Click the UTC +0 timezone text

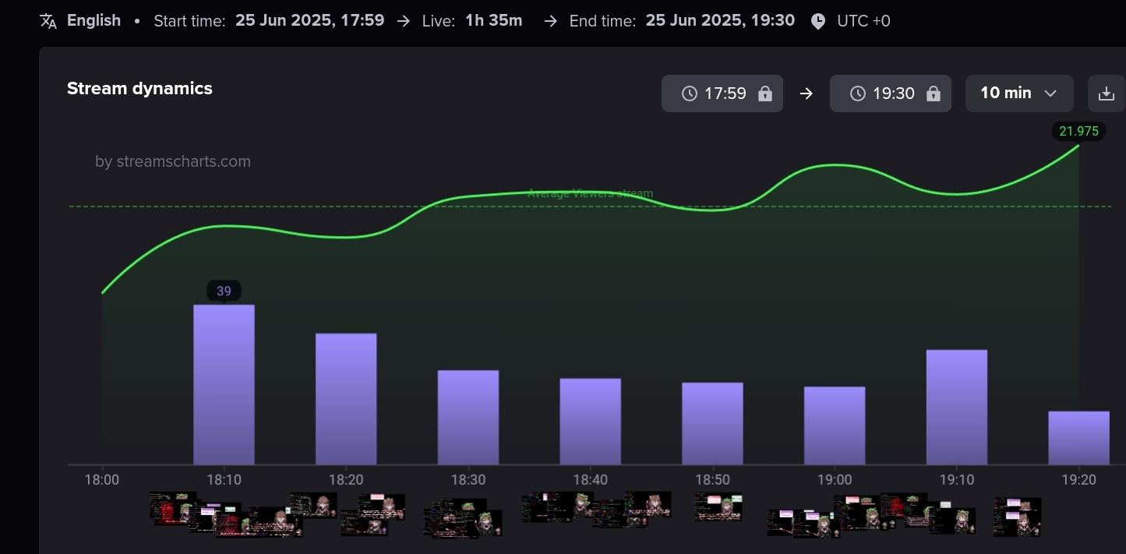pos(863,21)
